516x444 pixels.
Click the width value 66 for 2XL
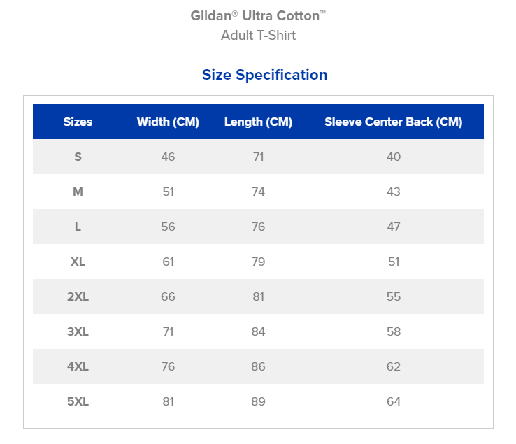[168, 296]
